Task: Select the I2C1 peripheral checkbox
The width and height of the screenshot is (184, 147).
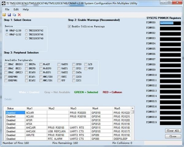Action: pyautogui.click(x=74, y=81)
